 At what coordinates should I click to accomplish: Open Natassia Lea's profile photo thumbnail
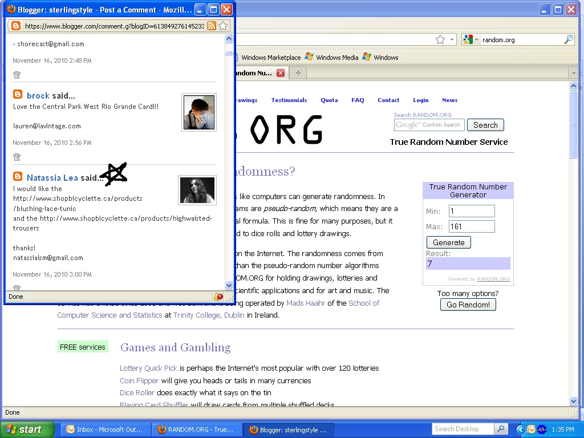tap(197, 190)
